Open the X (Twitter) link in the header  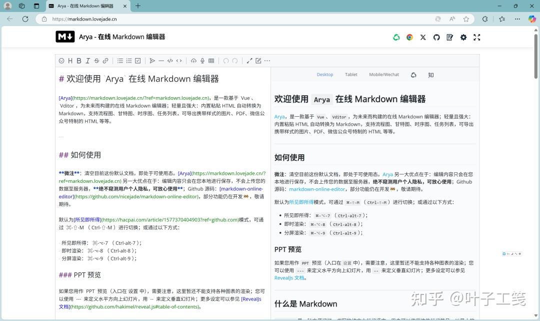[x=423, y=37]
